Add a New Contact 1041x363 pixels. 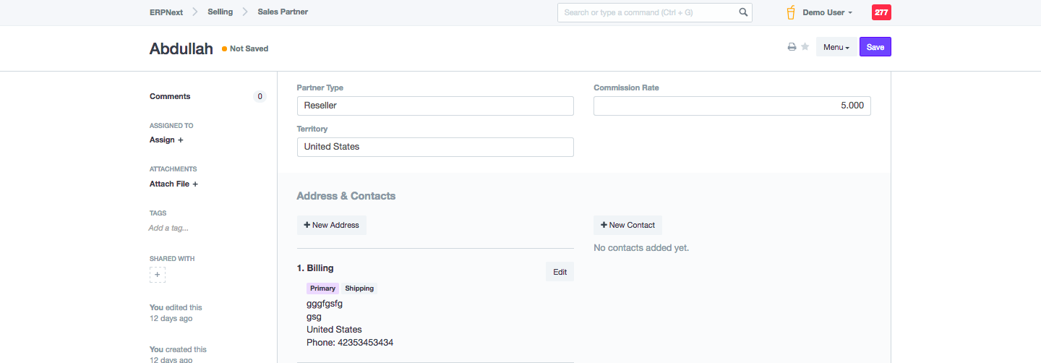coord(627,225)
